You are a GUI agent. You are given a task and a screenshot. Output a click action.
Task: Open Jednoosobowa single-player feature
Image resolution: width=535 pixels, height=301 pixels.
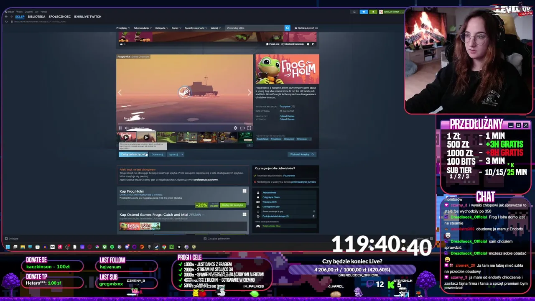[288, 193]
